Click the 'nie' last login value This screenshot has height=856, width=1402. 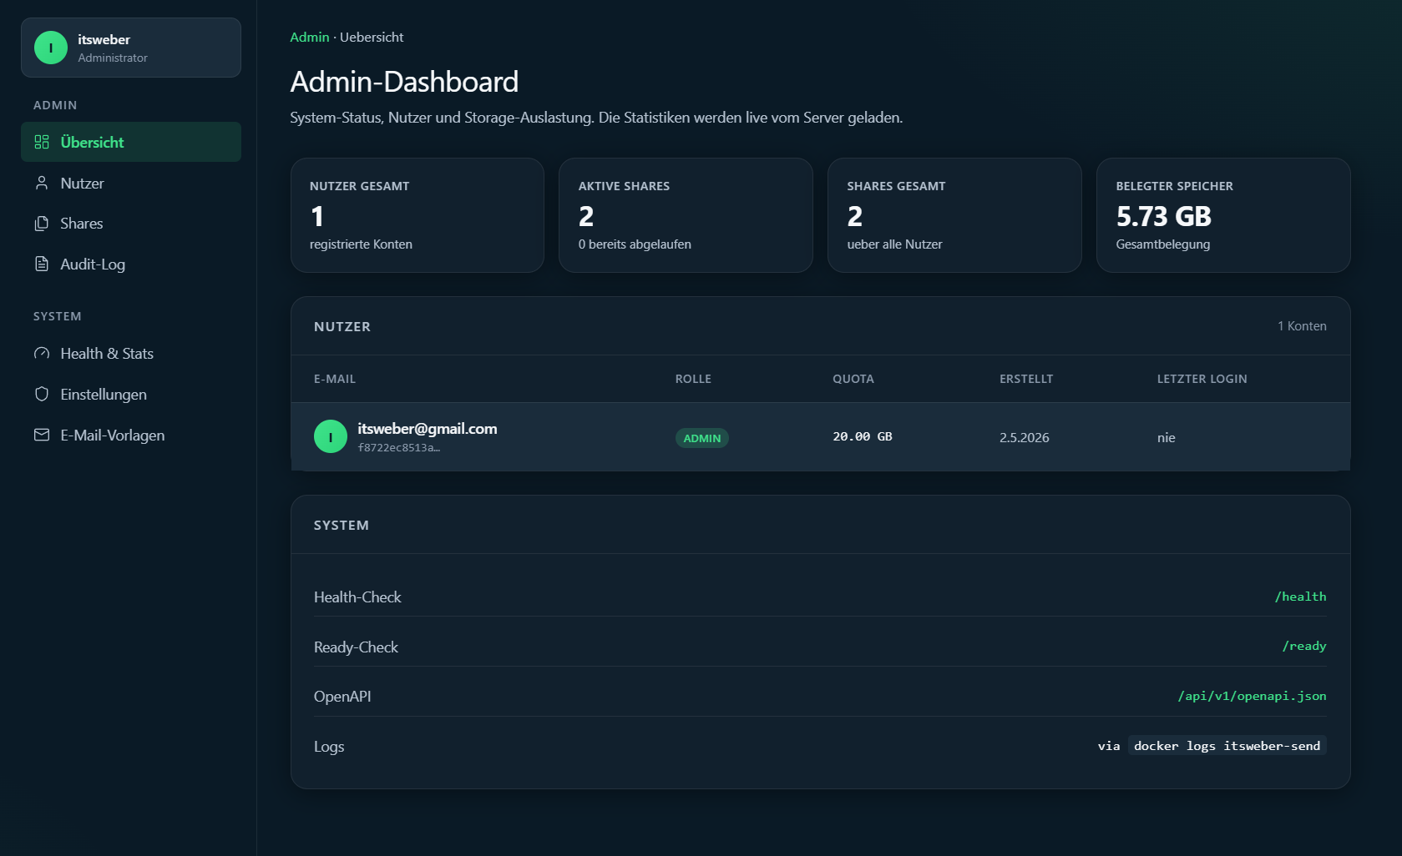pos(1167,437)
